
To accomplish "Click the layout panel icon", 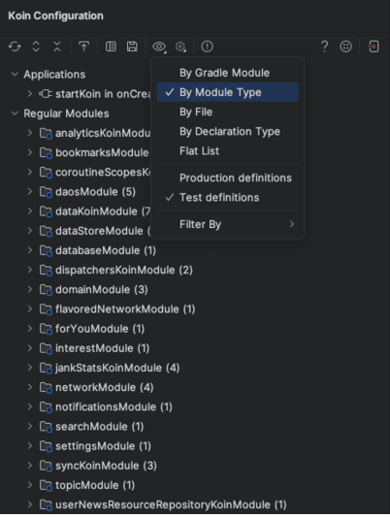I will (111, 47).
